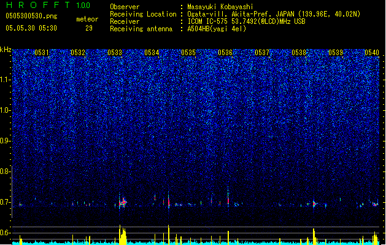Click the large meteor echo after 0533

123,202
